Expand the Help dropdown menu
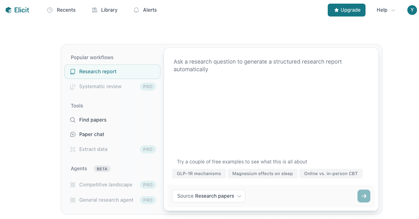This screenshot has height=219, width=419. [x=386, y=10]
